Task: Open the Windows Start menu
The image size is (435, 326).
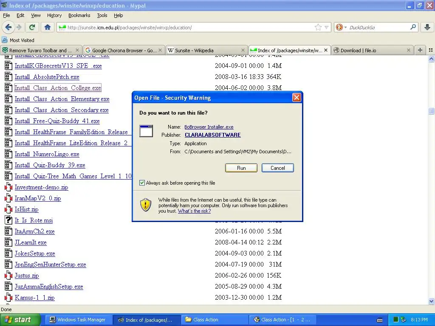Action: (20, 320)
